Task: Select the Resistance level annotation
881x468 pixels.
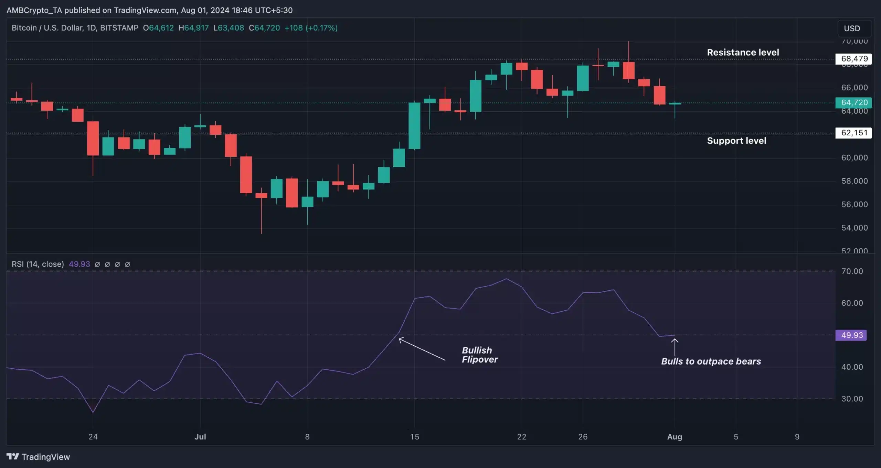Action: click(x=743, y=52)
